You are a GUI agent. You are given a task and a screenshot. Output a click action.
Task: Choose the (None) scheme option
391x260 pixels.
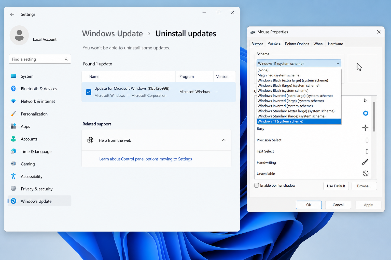(299, 70)
